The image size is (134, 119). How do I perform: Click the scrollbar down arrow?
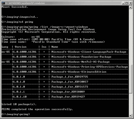130,115
